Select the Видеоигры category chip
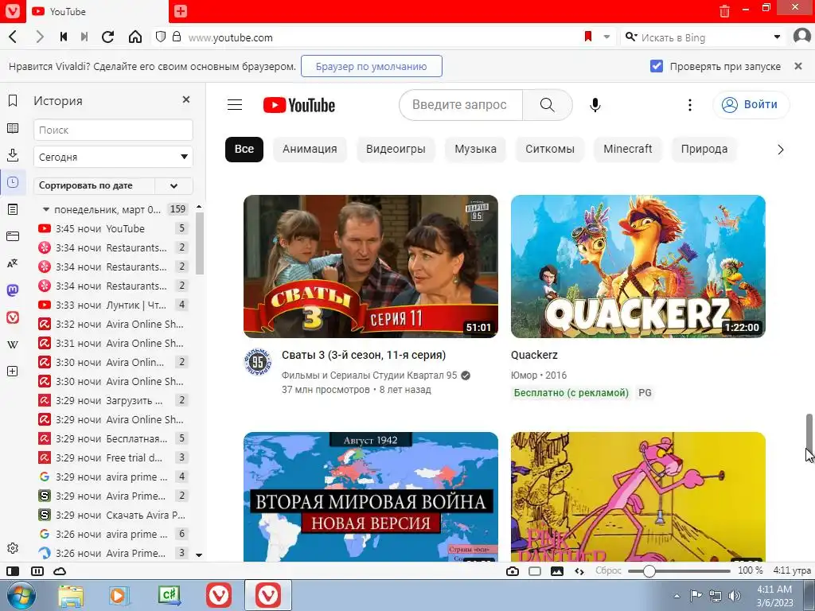 396,149
